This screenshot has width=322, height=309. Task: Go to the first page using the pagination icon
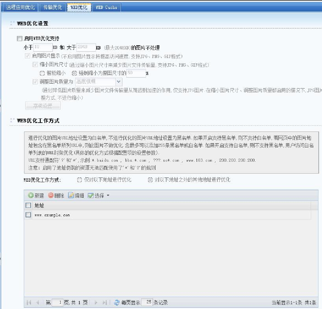point(29,302)
